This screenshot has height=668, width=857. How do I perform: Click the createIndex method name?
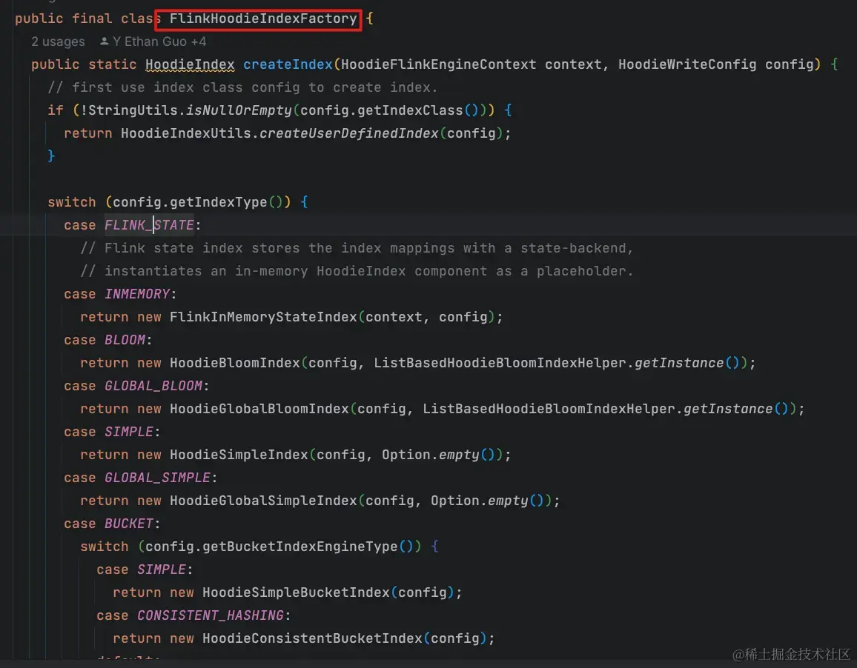pyautogui.click(x=288, y=64)
